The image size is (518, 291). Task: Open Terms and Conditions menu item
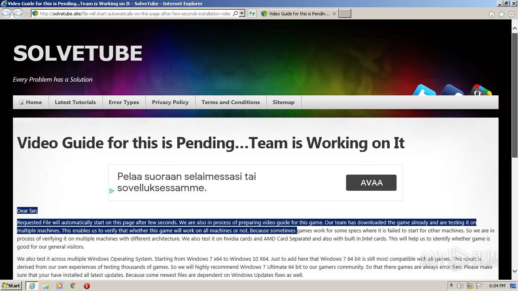231,102
